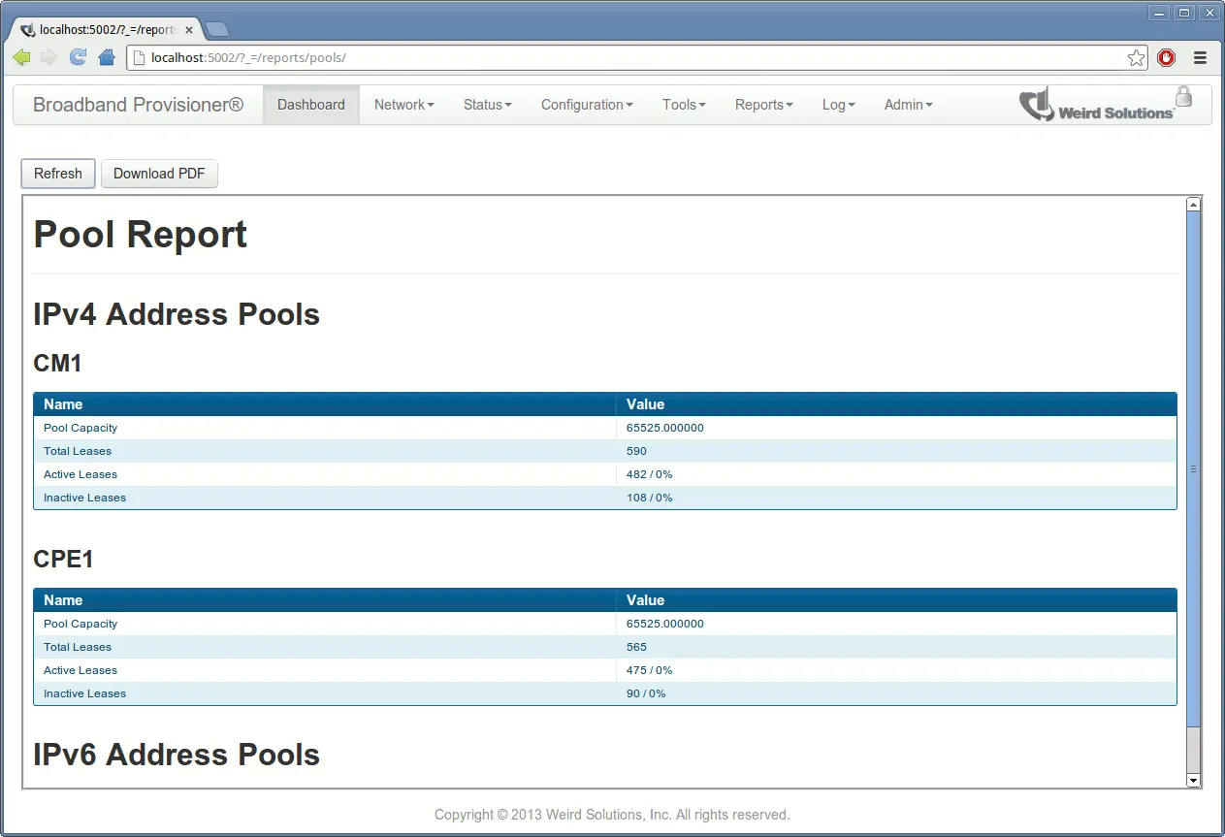Switch to the Dashboard tab
Screen dimensions: 1225x837
(x=310, y=104)
